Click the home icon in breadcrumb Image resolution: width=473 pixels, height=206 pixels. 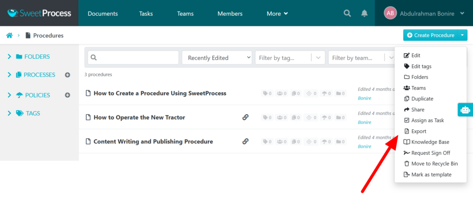point(9,35)
